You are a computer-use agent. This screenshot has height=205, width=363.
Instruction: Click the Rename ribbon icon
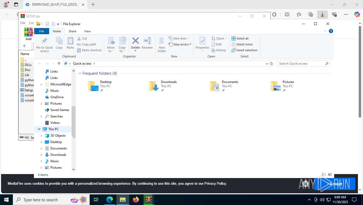[x=147, y=41]
